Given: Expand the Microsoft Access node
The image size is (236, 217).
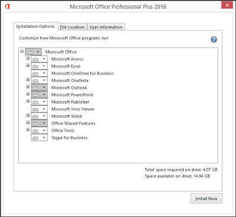Looking at the screenshot, I should tap(28, 58).
